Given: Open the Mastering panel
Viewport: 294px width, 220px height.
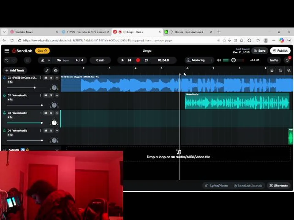Looking at the screenshot, I should [199, 60].
